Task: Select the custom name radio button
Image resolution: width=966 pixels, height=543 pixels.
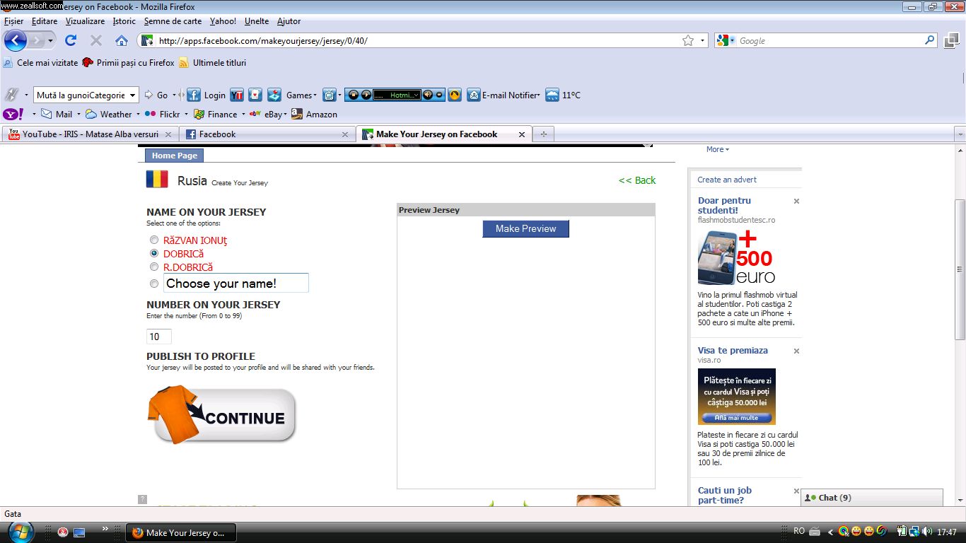Action: coord(154,284)
